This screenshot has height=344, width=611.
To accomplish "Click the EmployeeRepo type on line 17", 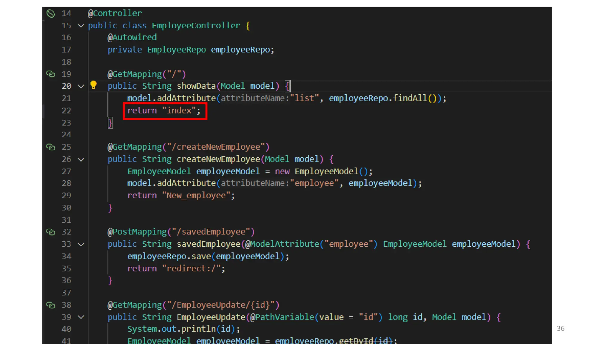I will tap(176, 50).
